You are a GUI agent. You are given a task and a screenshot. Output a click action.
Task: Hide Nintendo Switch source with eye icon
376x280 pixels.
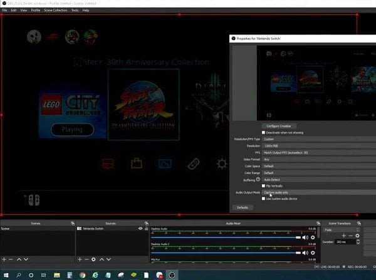tap(140, 229)
